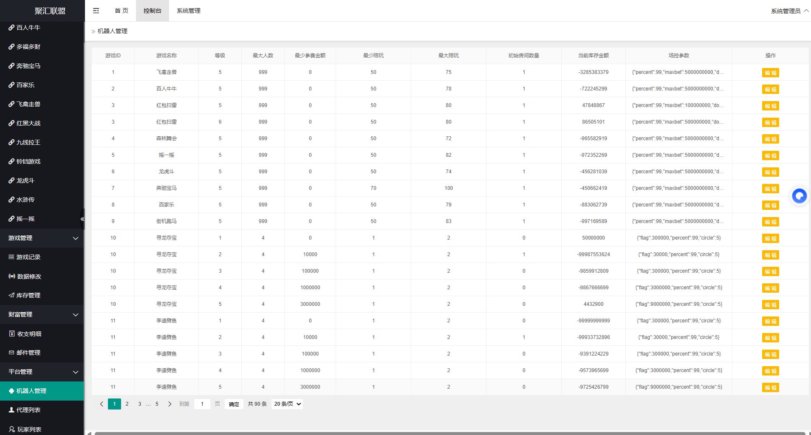Open 库存管理 with the paper plane icon
Viewport: 811px width, 435px height.
[28, 295]
